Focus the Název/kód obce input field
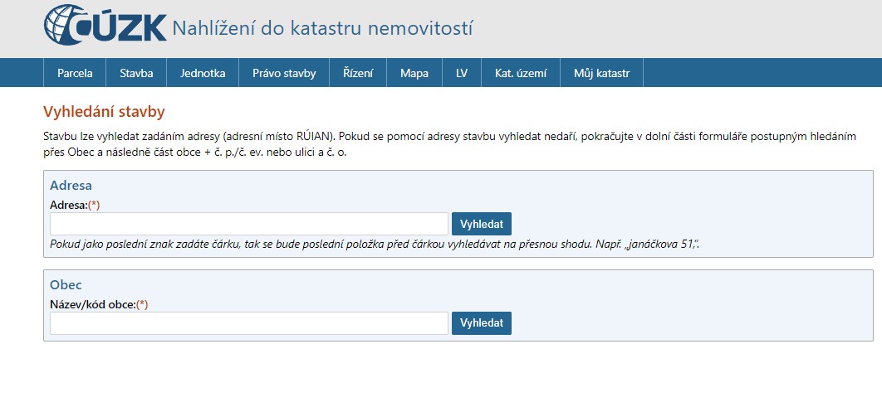882x407 pixels. coord(249,323)
